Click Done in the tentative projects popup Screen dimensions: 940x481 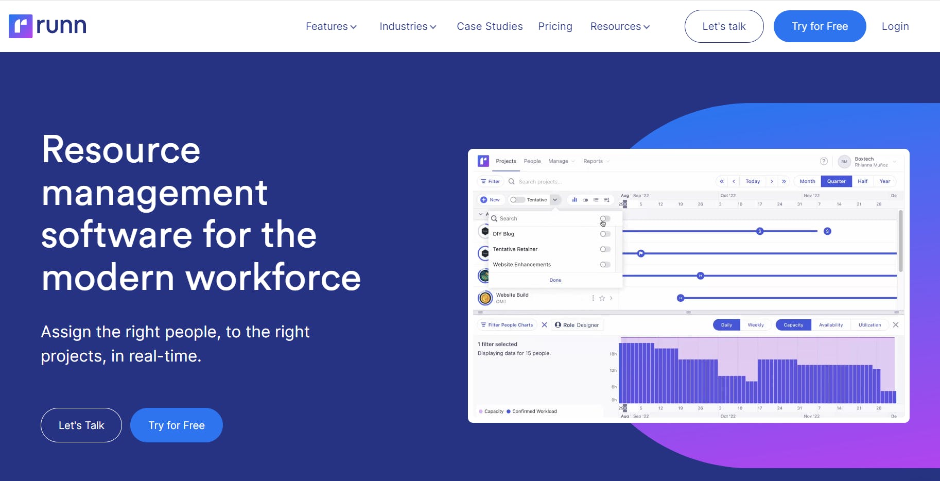pyautogui.click(x=555, y=280)
